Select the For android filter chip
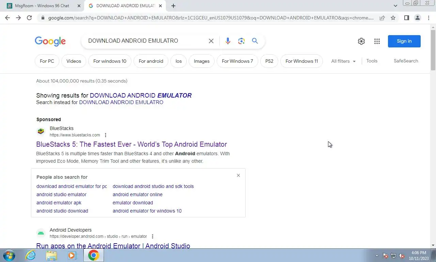This screenshot has height=262, width=436. (x=151, y=61)
